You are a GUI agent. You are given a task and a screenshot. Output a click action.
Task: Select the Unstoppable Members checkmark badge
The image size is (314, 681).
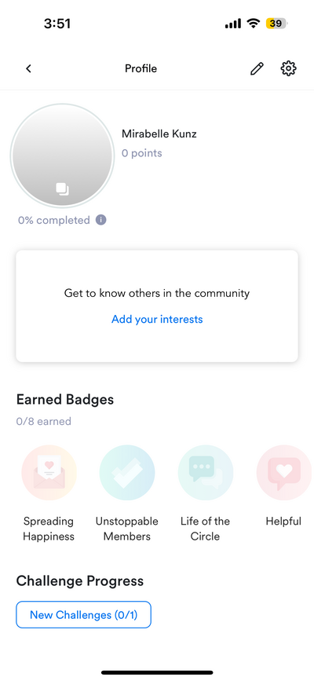127,473
